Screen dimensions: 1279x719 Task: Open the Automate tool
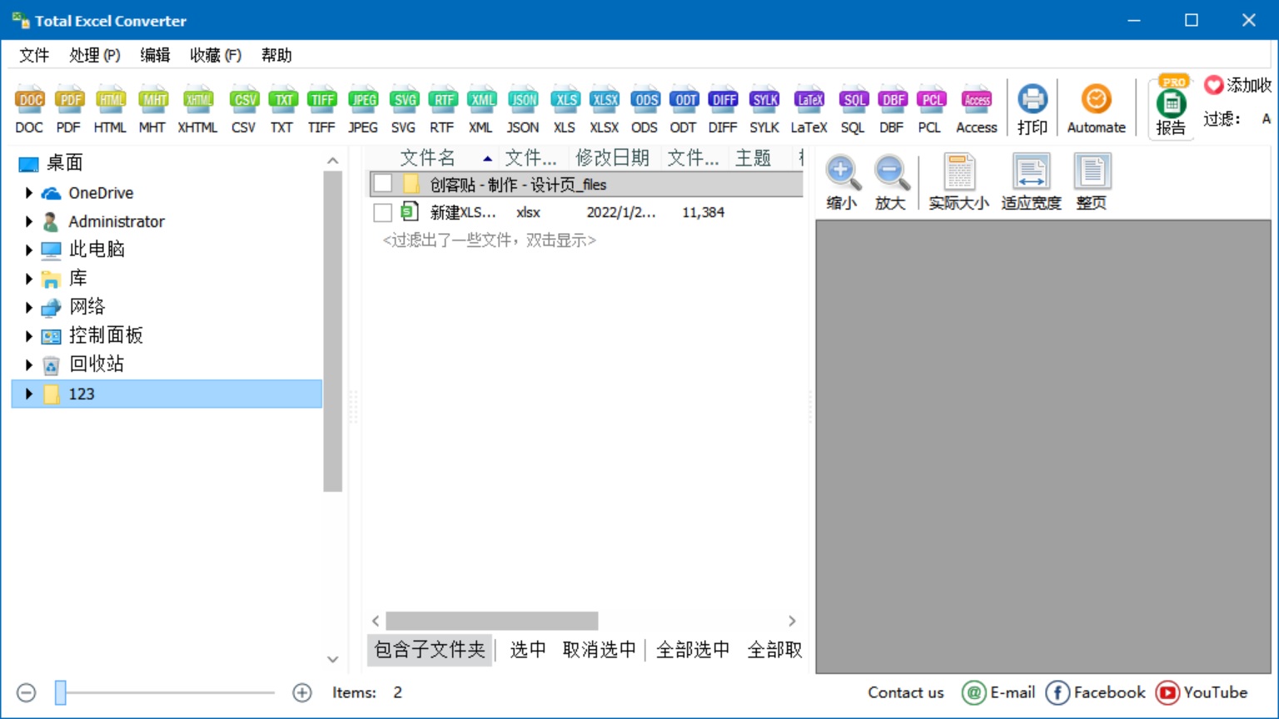1097,109
